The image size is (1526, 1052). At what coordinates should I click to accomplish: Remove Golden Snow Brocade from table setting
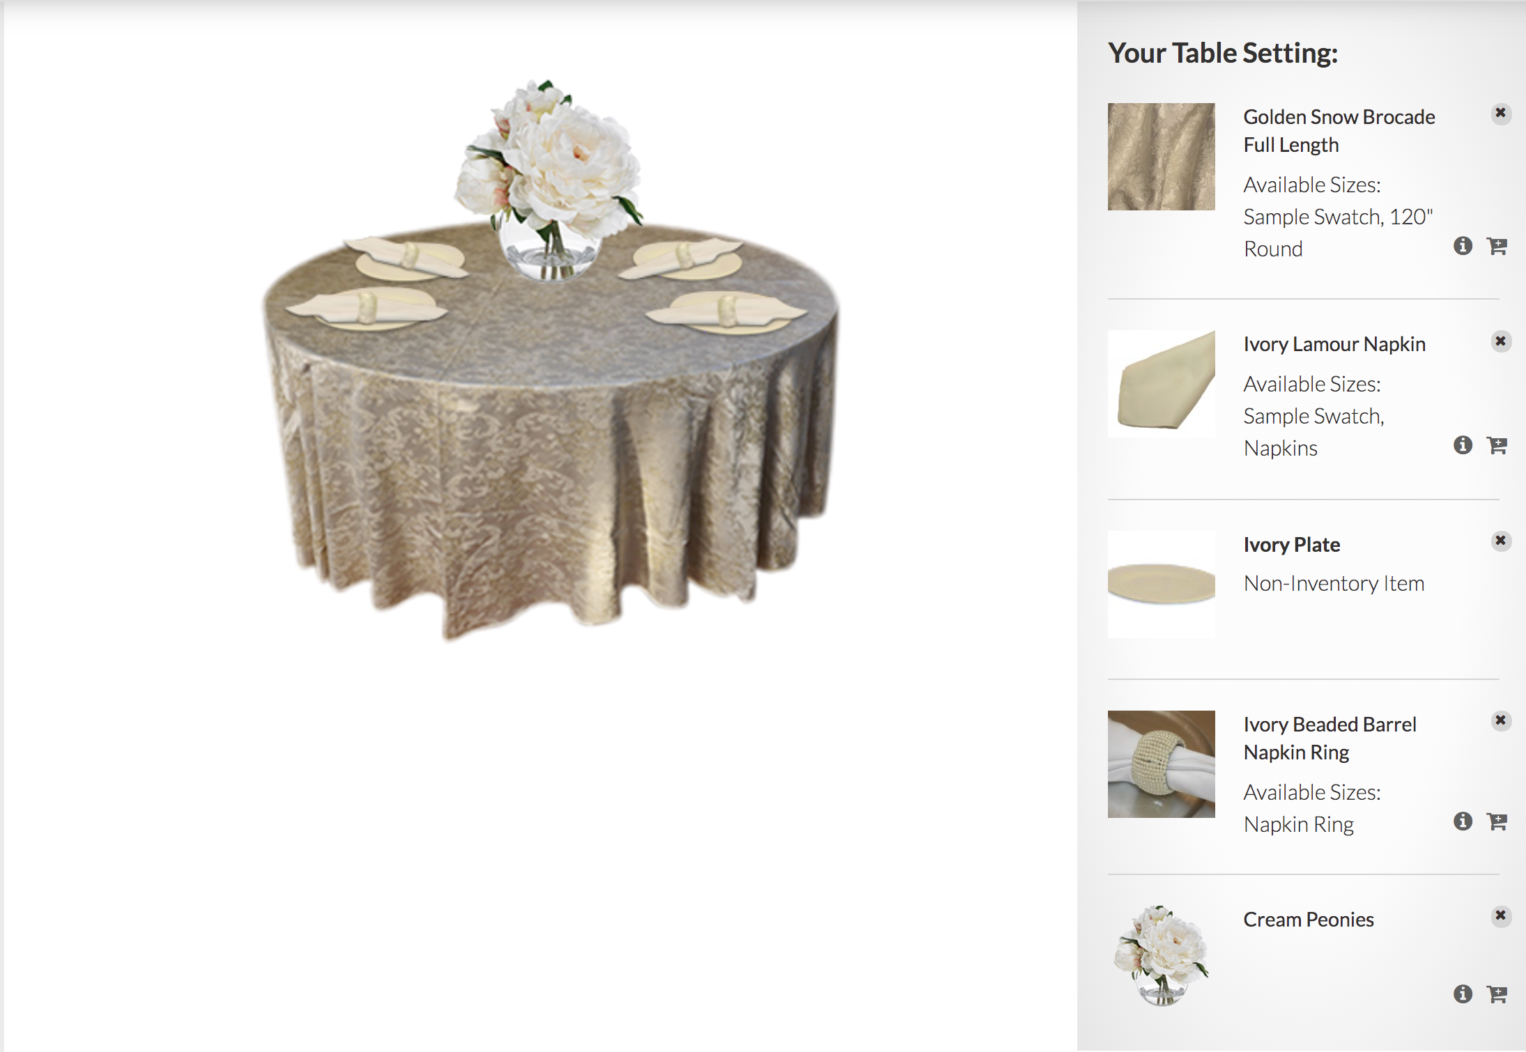(x=1501, y=114)
